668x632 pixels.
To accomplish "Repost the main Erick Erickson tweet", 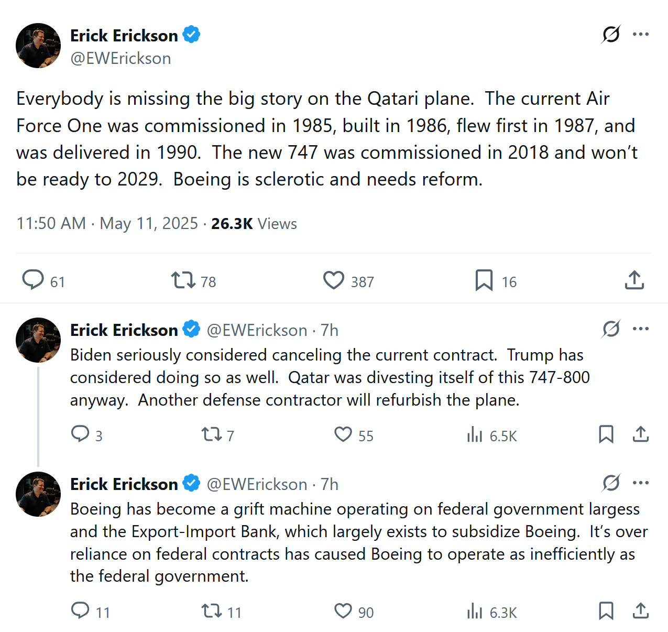I will coord(183,280).
